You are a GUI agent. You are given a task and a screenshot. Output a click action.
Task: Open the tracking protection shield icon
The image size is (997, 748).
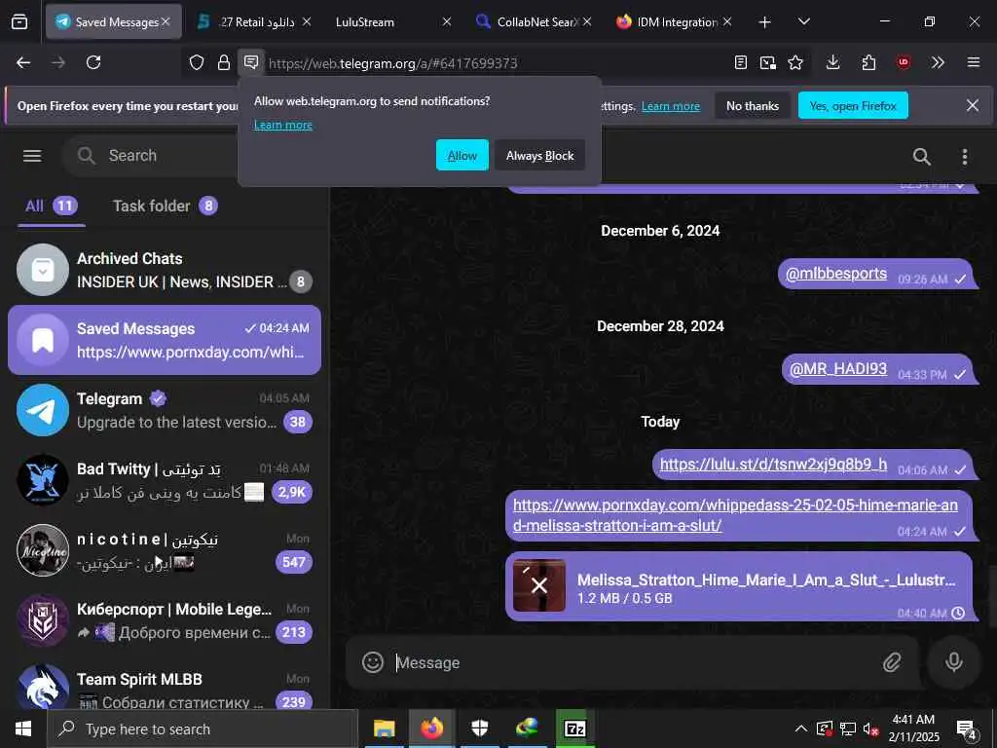[x=197, y=62]
